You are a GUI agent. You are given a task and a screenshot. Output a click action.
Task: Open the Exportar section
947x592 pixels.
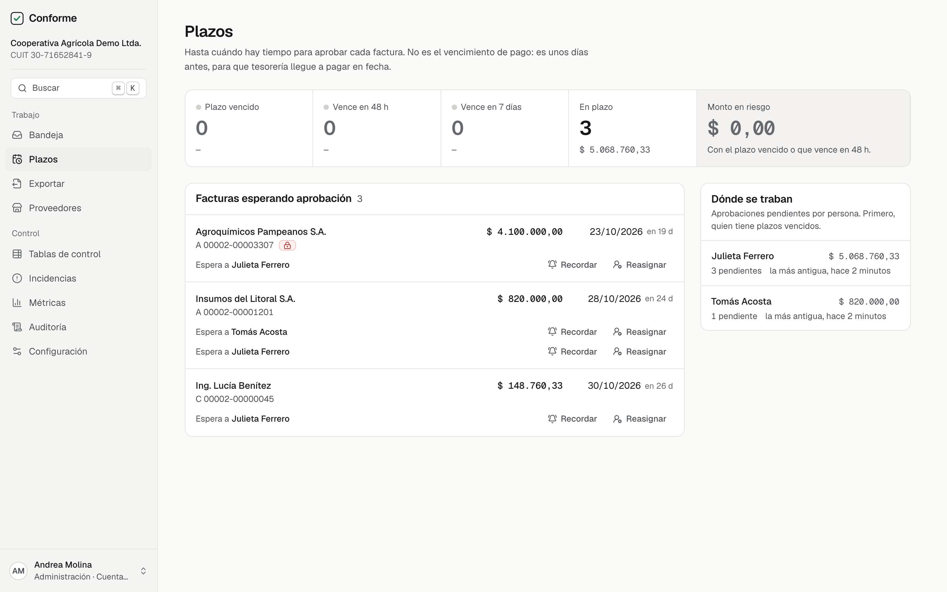78,184
